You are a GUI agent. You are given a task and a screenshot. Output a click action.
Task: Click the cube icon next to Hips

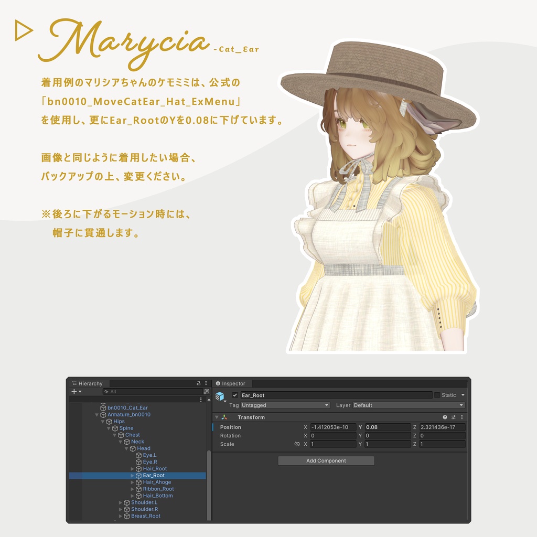click(x=109, y=422)
